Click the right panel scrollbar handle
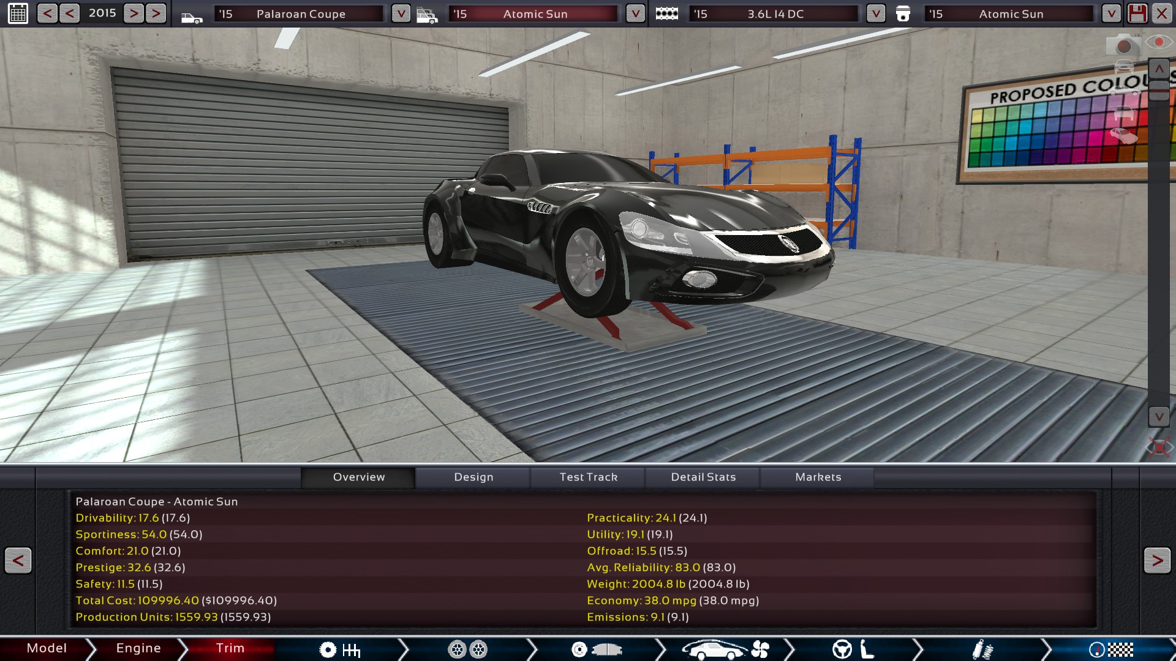 click(1159, 91)
